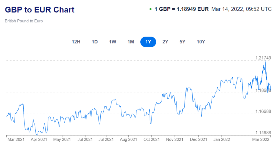Click the GBP to EUR Chart title
The width and height of the screenshot is (278, 148).
pyautogui.click(x=40, y=10)
